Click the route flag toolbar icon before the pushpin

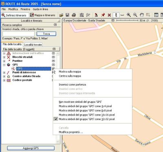coord(96,15)
